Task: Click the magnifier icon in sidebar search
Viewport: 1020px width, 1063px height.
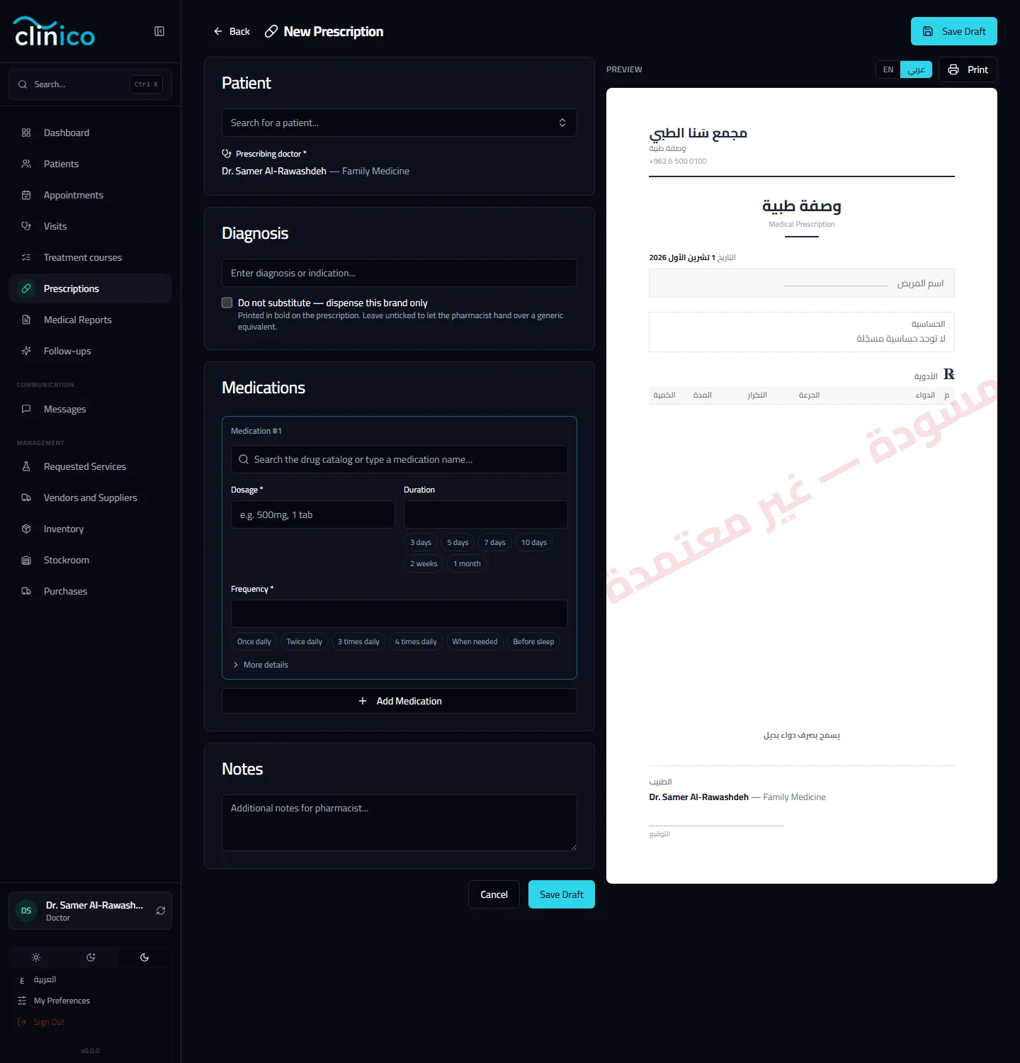Action: click(x=23, y=84)
